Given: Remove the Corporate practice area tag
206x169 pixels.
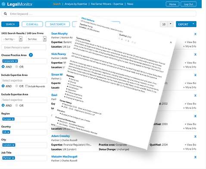Looking at the screenshot, I should 16,61.
